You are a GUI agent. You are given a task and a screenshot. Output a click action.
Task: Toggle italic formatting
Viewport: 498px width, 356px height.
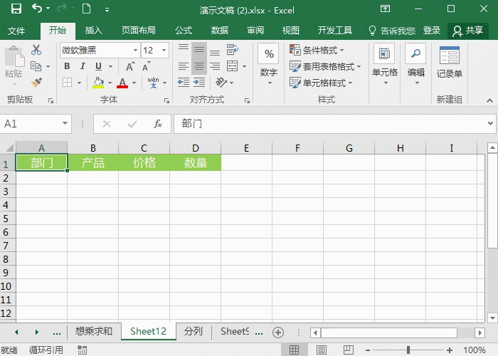[x=83, y=66]
